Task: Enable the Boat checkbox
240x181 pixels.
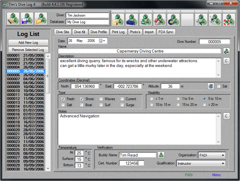Action: (x=82, y=105)
